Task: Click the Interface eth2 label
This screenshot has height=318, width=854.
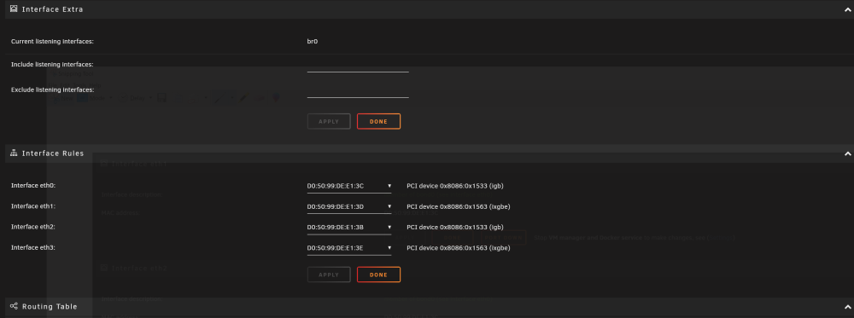Action: 33,227
